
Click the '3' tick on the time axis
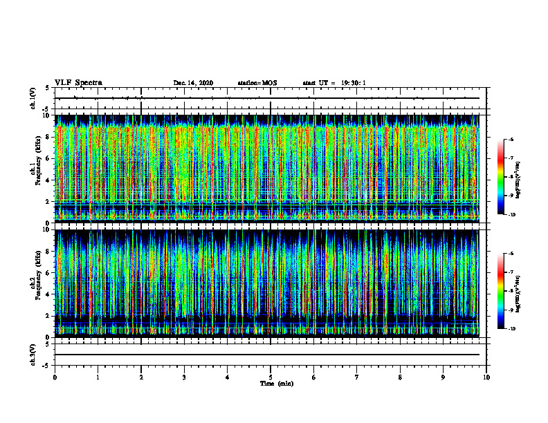tap(184, 377)
